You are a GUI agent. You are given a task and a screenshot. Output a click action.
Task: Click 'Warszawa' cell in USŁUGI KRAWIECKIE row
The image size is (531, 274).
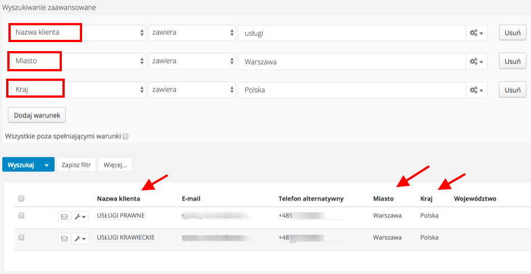(x=388, y=238)
